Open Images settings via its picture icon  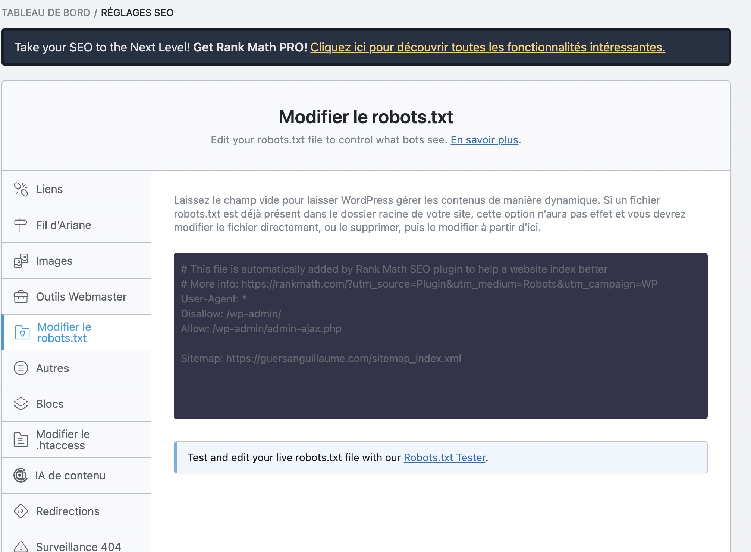pos(21,261)
